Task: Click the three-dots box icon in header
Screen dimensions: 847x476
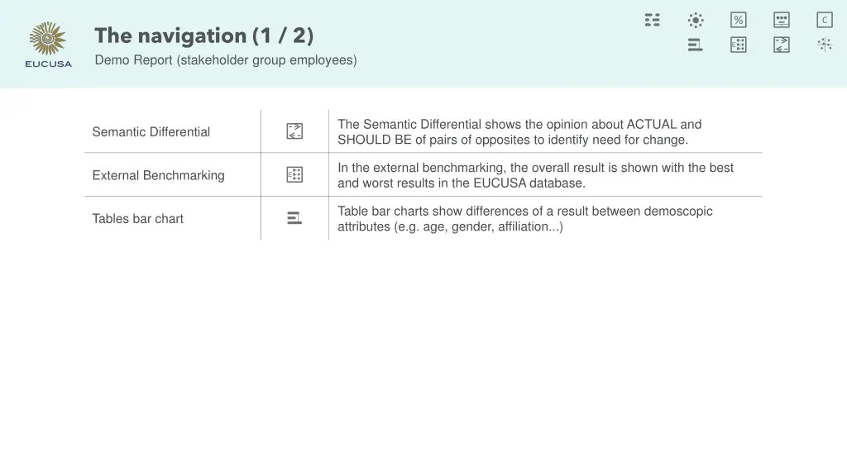Action: [x=782, y=20]
